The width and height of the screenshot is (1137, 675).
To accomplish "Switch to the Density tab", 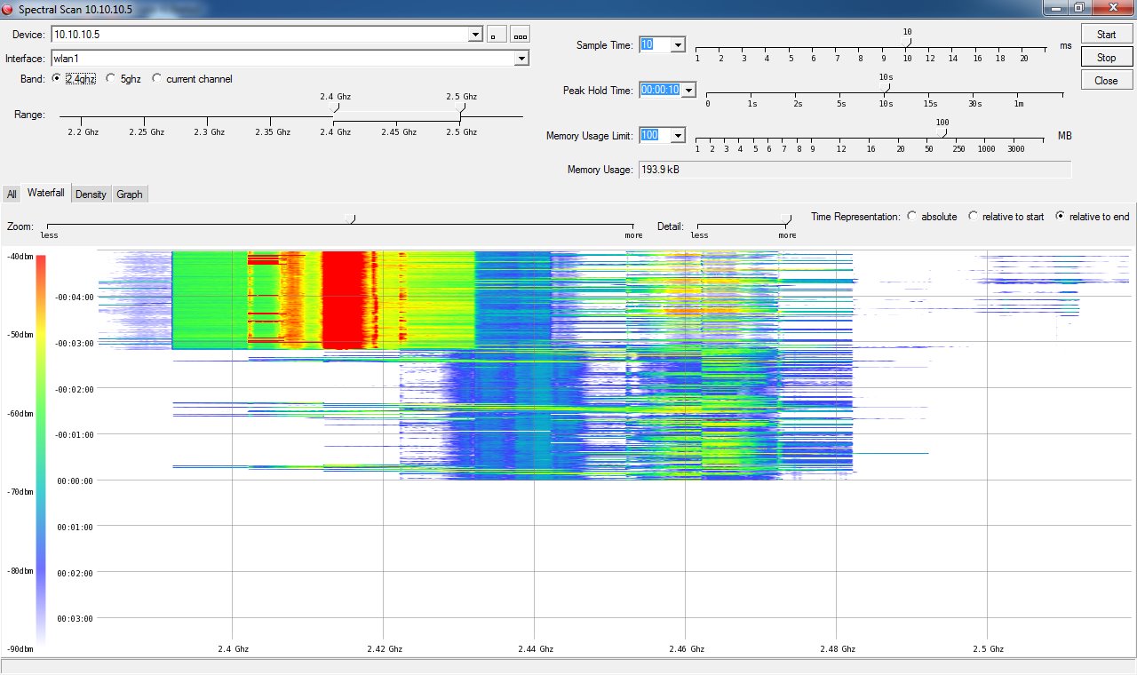I will 91,194.
